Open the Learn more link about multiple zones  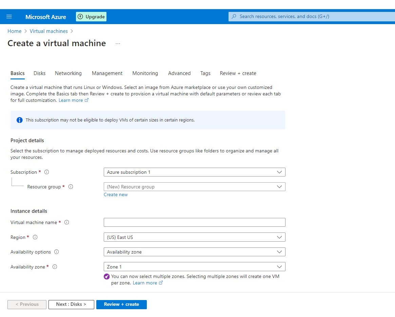pos(145,283)
